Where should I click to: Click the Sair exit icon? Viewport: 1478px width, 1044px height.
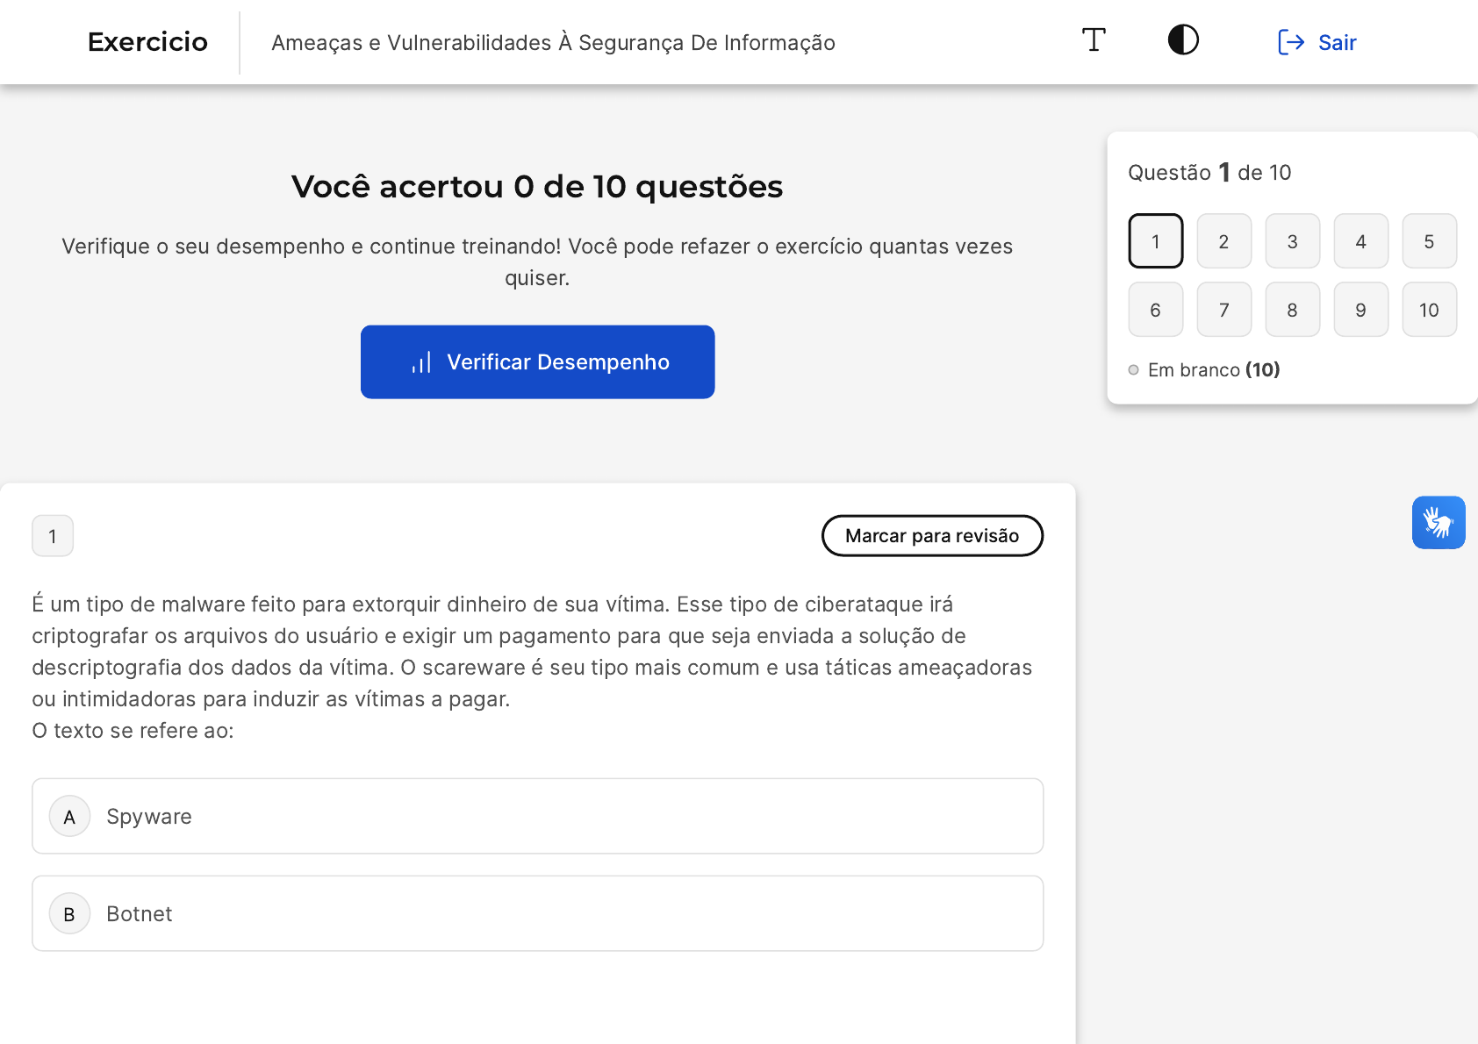tap(1291, 42)
